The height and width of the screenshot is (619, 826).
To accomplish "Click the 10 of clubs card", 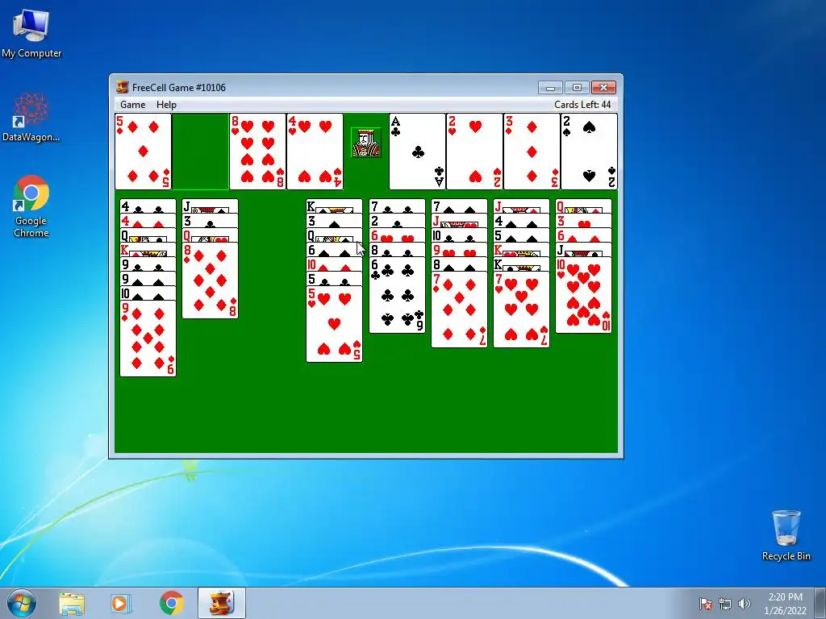I will click(459, 235).
